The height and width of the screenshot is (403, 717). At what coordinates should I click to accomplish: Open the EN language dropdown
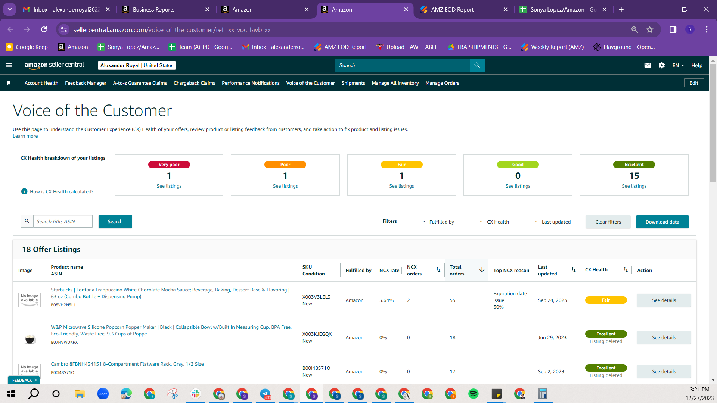click(x=678, y=65)
